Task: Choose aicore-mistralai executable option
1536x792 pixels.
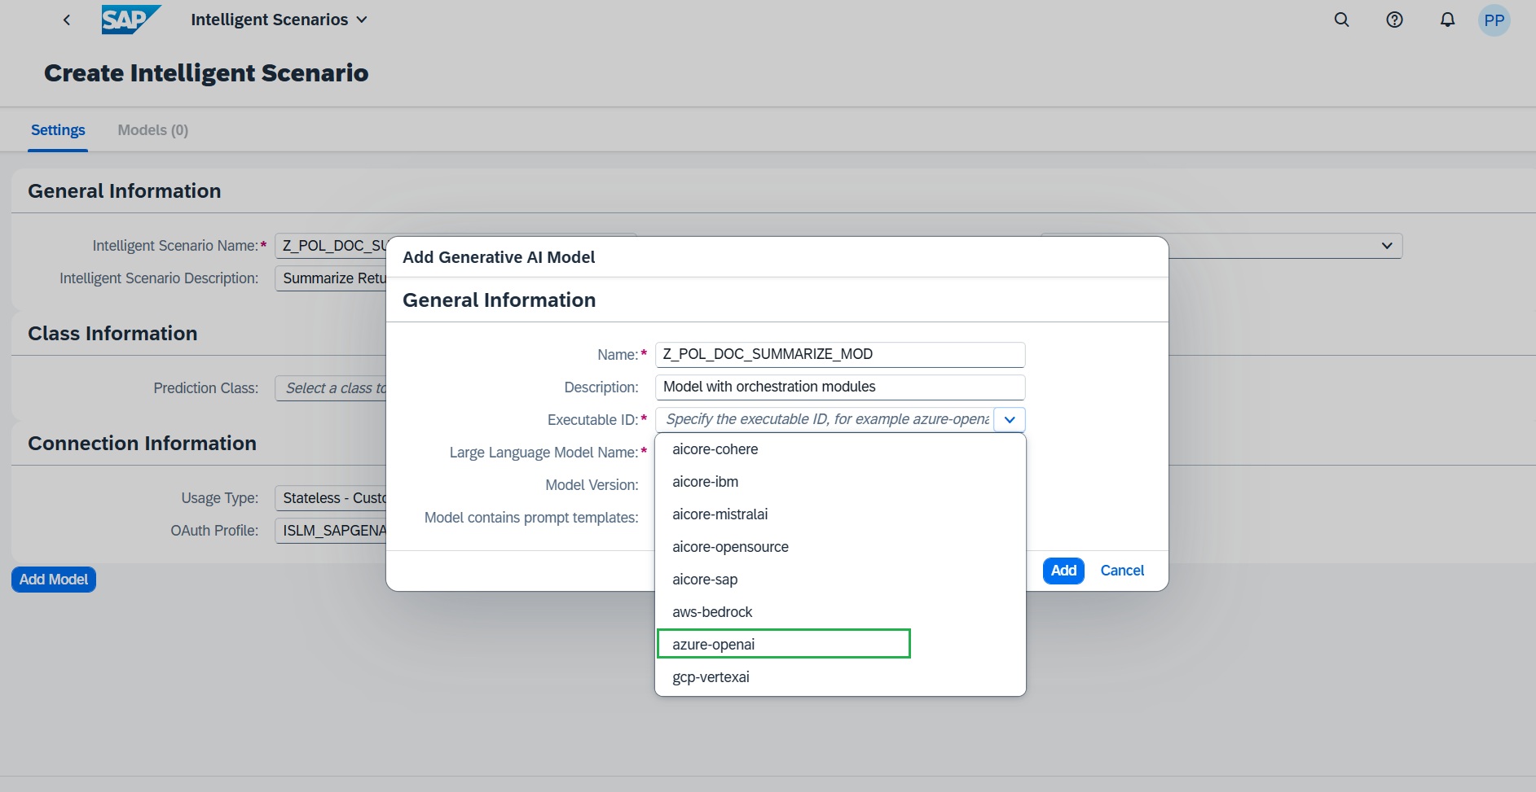Action: [x=840, y=514]
